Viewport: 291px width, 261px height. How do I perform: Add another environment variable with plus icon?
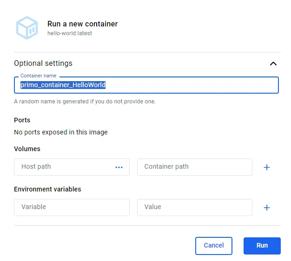(267, 208)
